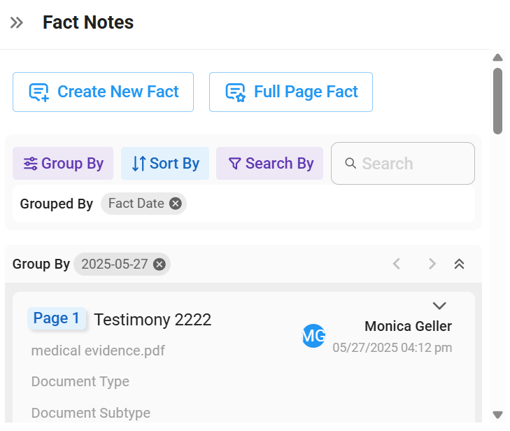
Task: Click the Create New Fact button
Action: point(103,92)
